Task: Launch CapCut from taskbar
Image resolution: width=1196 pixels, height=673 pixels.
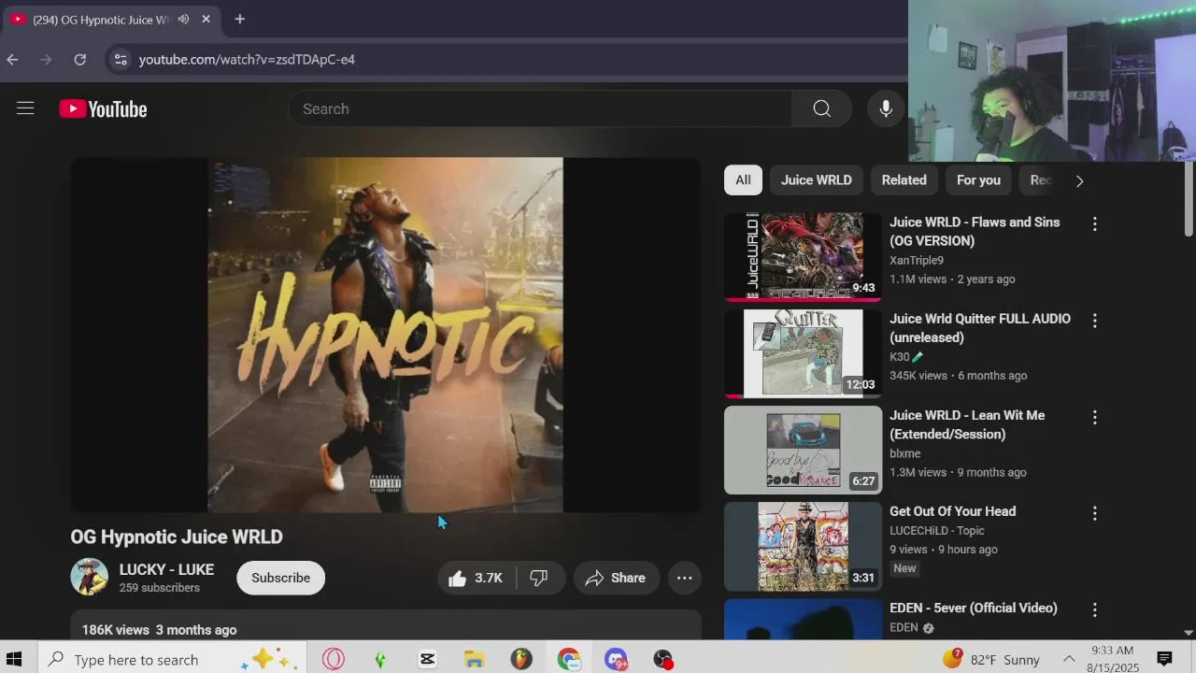Action: pyautogui.click(x=427, y=659)
